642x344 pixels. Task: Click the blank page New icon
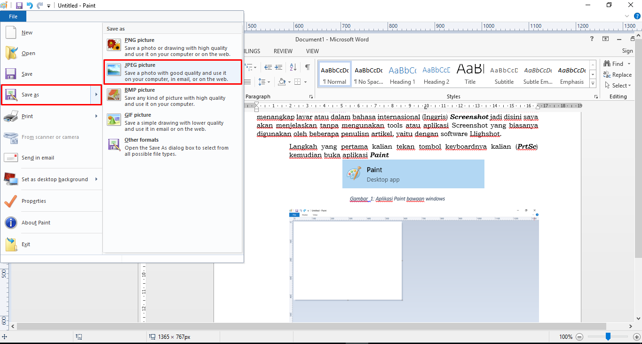click(11, 32)
